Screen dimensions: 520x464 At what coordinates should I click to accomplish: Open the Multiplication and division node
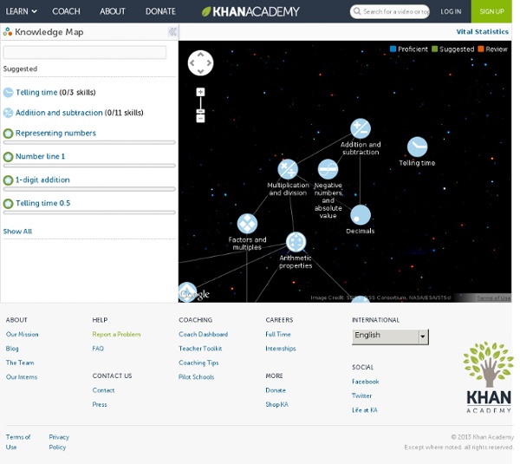288,169
